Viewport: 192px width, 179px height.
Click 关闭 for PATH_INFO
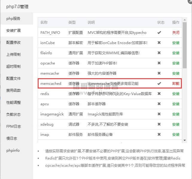[x=176, y=33]
